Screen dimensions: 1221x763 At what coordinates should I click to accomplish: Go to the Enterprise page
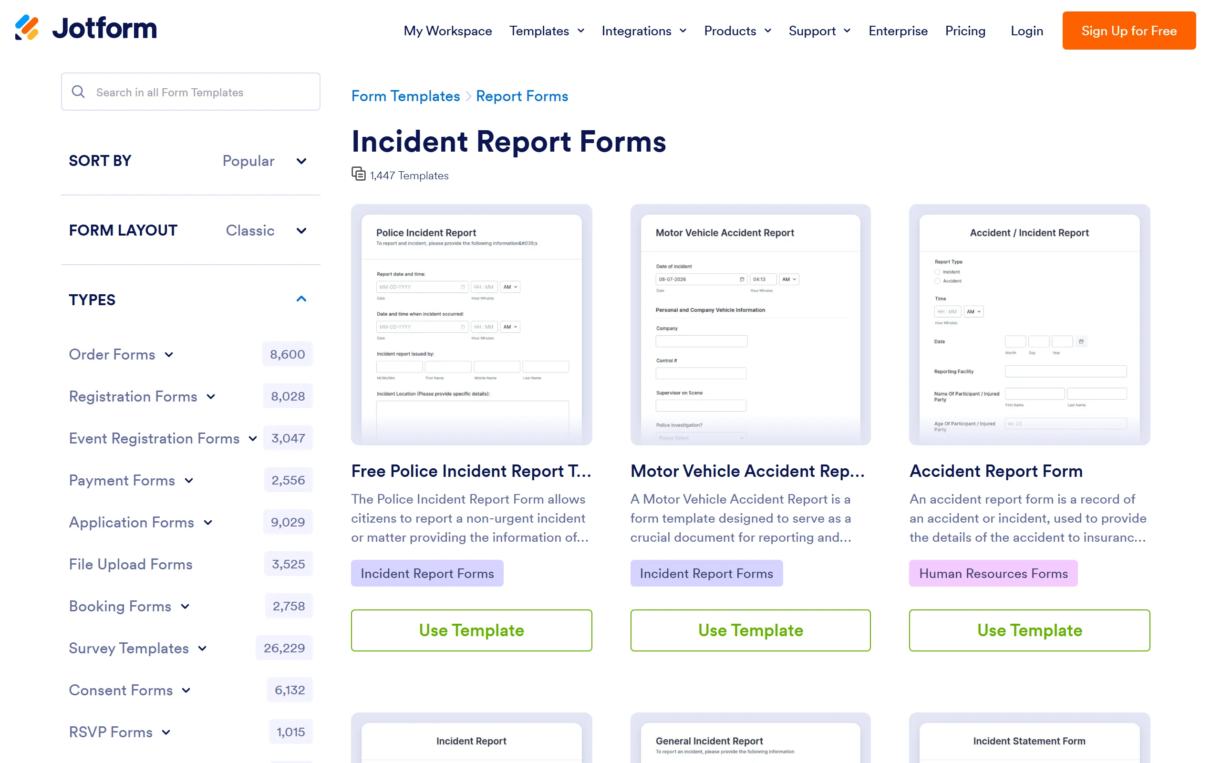point(898,31)
